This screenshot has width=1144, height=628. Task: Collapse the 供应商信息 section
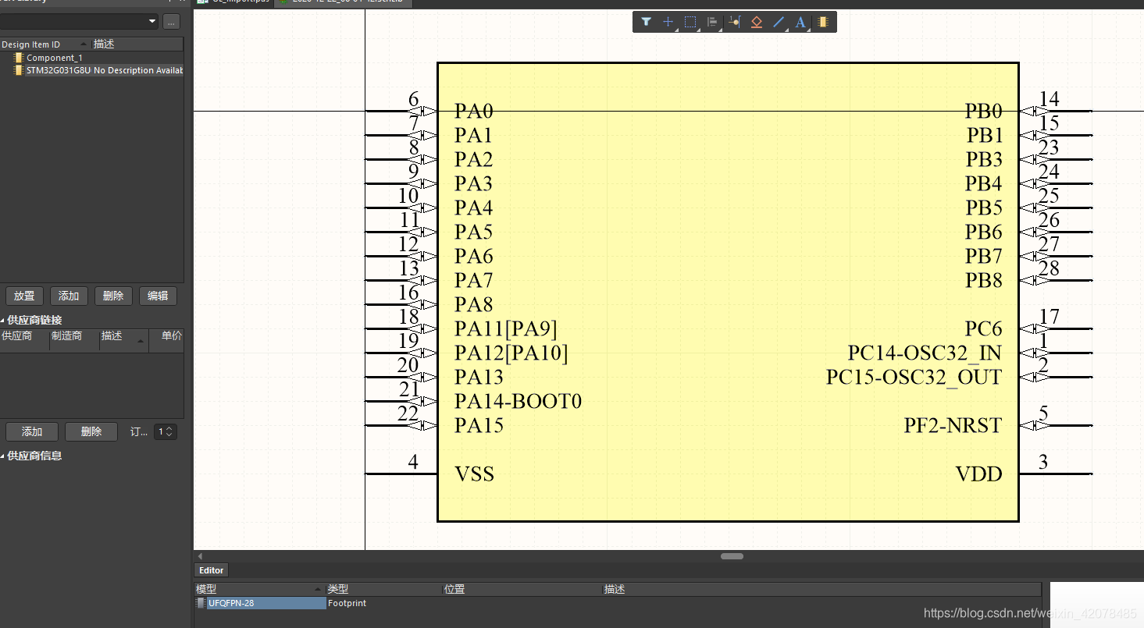[31, 456]
